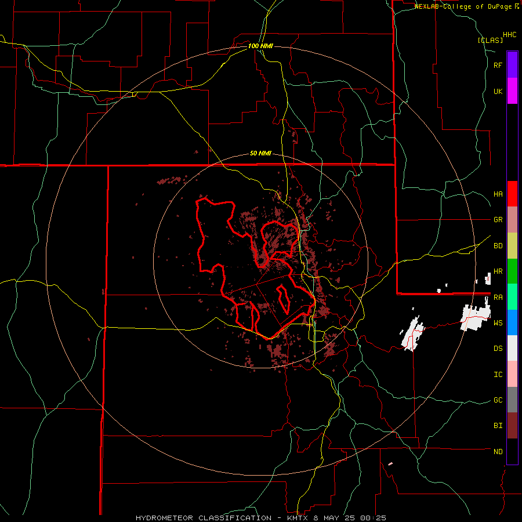Click the WS blue legend color swatch
This screenshot has height=522, width=522.
[x=512, y=322]
